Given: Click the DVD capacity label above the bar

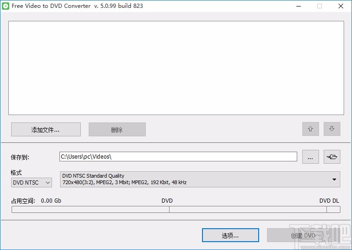Looking at the screenshot, I should click(167, 200).
